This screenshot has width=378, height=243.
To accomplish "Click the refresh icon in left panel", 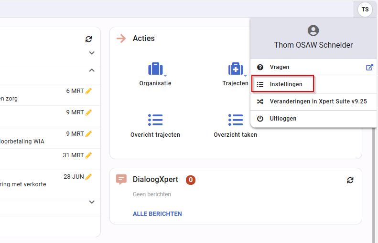I will pyautogui.click(x=88, y=39).
